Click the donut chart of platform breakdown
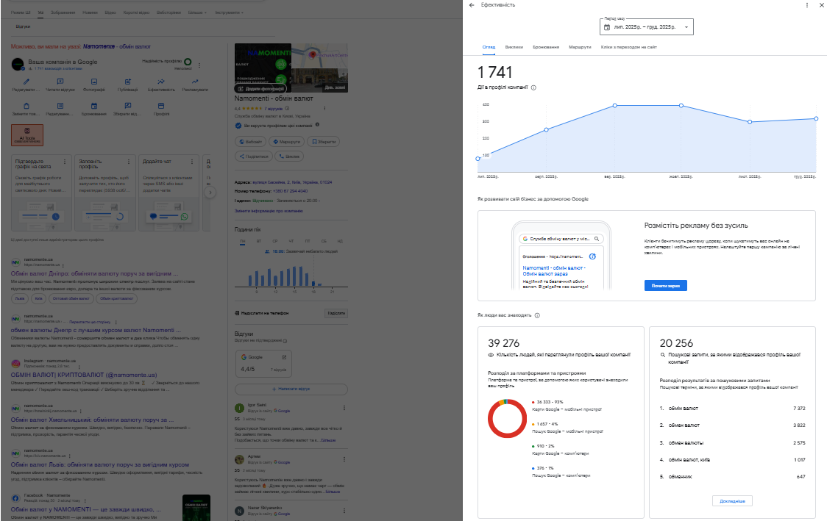This screenshot has height=521, width=827. [505, 419]
